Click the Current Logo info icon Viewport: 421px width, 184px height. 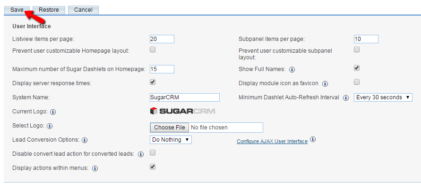pyautogui.click(x=53, y=112)
